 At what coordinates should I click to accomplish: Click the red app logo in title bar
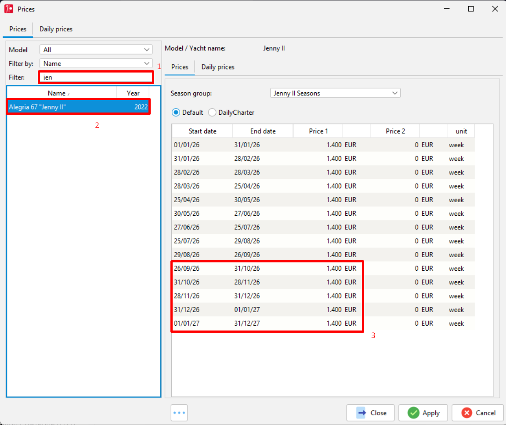pyautogui.click(x=9, y=9)
